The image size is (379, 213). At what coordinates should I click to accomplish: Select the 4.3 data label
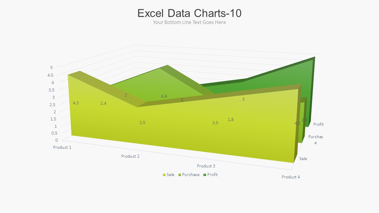point(76,103)
